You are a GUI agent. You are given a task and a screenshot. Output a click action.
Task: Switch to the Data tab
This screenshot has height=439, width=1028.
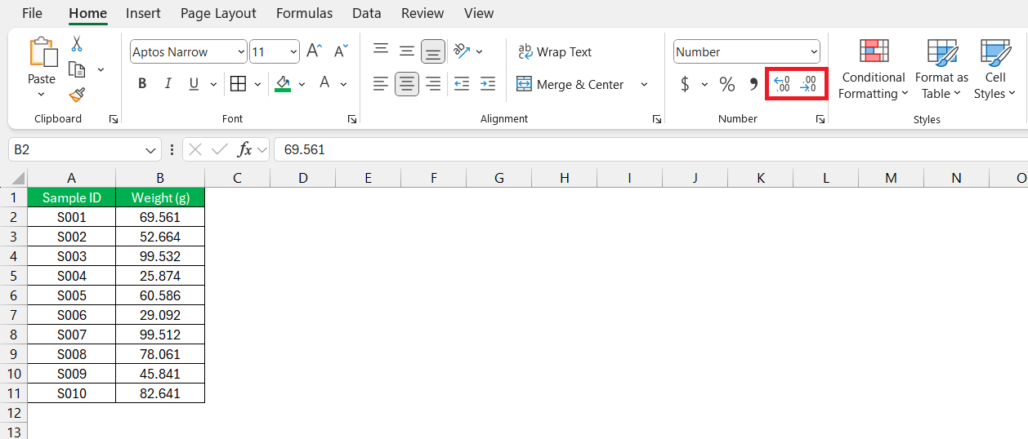367,13
